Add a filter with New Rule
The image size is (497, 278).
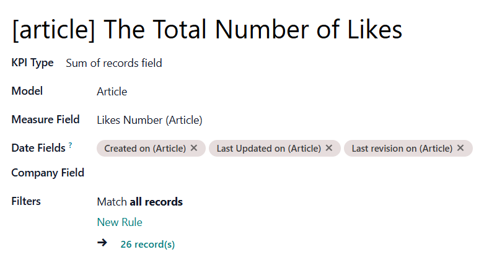[120, 222]
